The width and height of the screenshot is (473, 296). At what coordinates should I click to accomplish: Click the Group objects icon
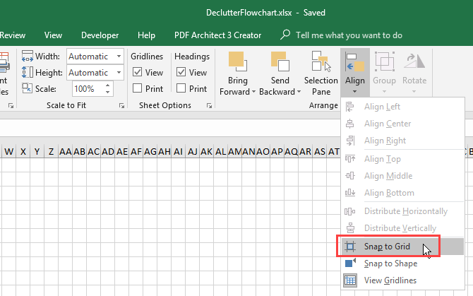[385, 63]
